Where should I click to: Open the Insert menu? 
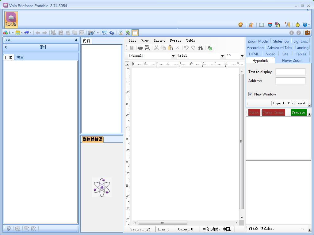point(159,40)
